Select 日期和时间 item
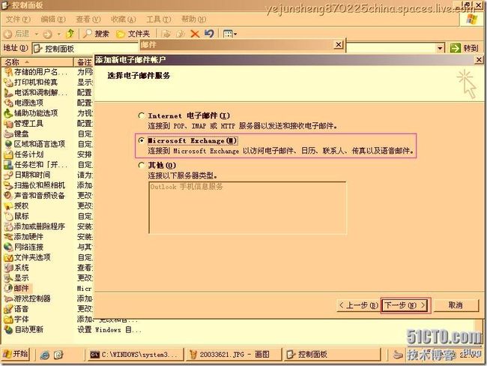The width and height of the screenshot is (487, 366). 27,175
